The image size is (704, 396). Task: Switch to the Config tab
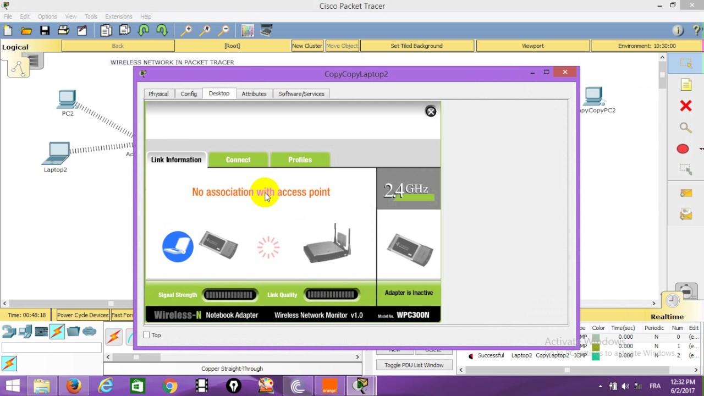tap(189, 94)
